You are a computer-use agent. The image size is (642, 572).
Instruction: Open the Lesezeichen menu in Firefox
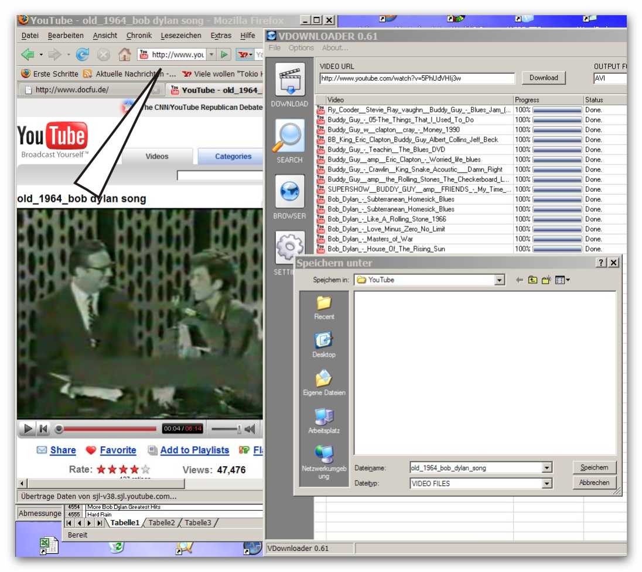[180, 36]
